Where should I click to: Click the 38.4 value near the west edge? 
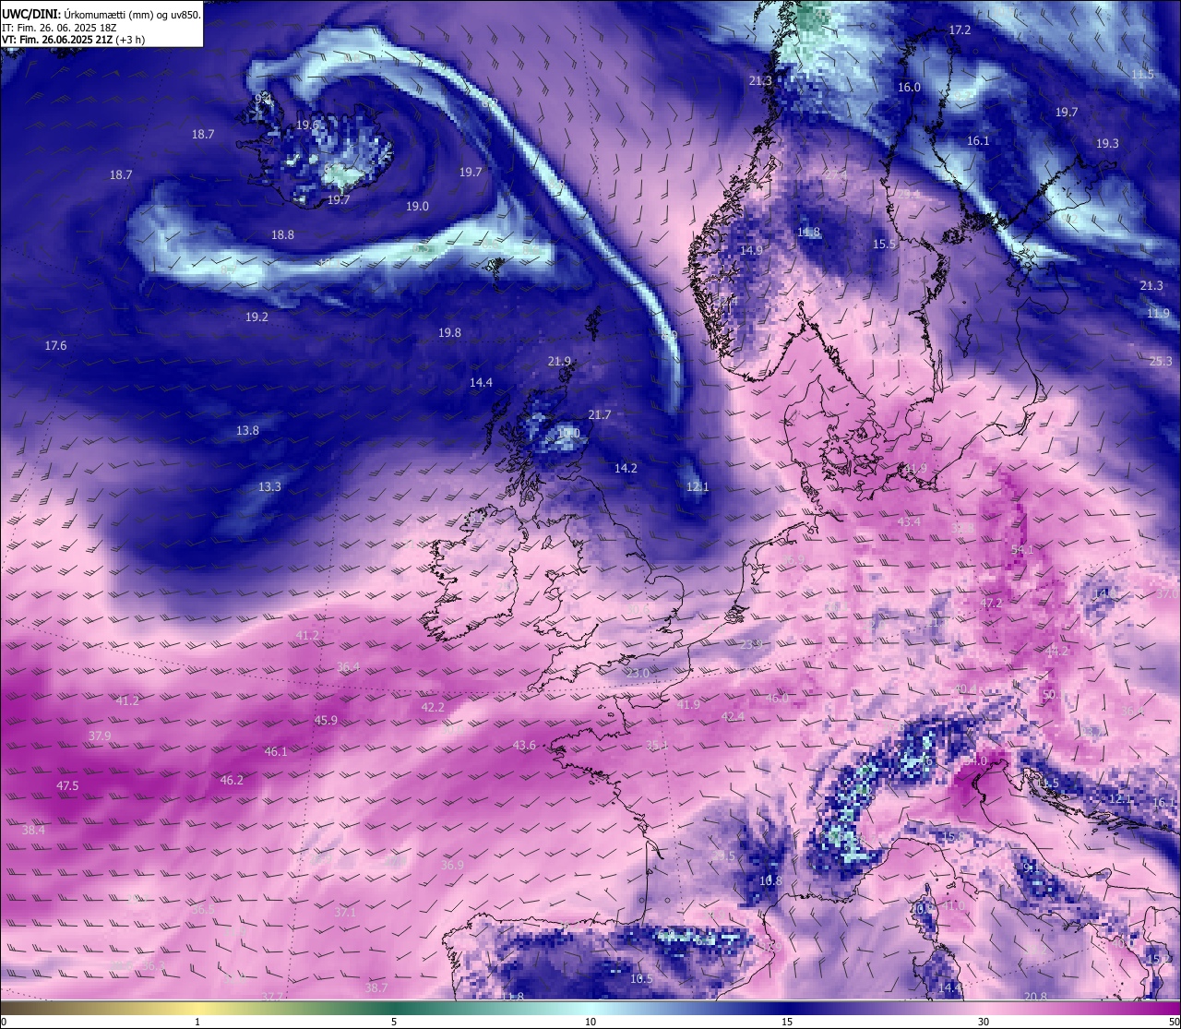tap(33, 830)
